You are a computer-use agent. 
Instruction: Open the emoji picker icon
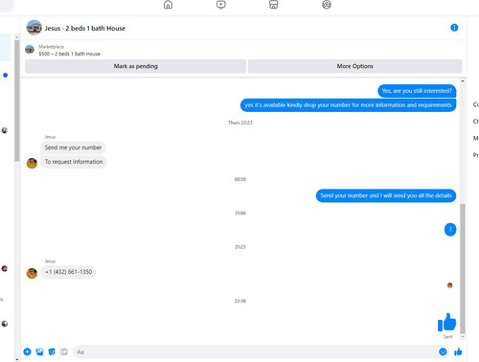click(x=443, y=351)
